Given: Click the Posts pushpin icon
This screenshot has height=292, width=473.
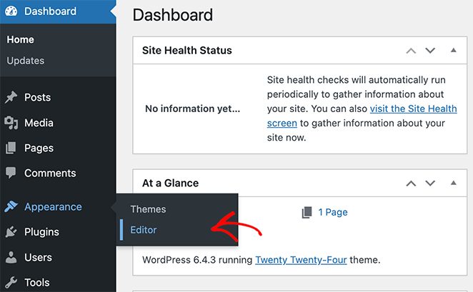Looking at the screenshot, I should [11, 97].
